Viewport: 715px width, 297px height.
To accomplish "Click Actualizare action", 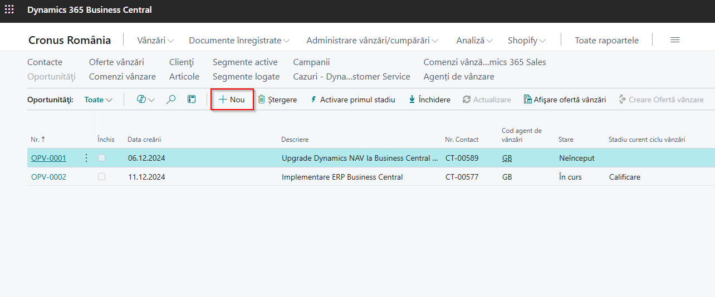I will click(487, 100).
